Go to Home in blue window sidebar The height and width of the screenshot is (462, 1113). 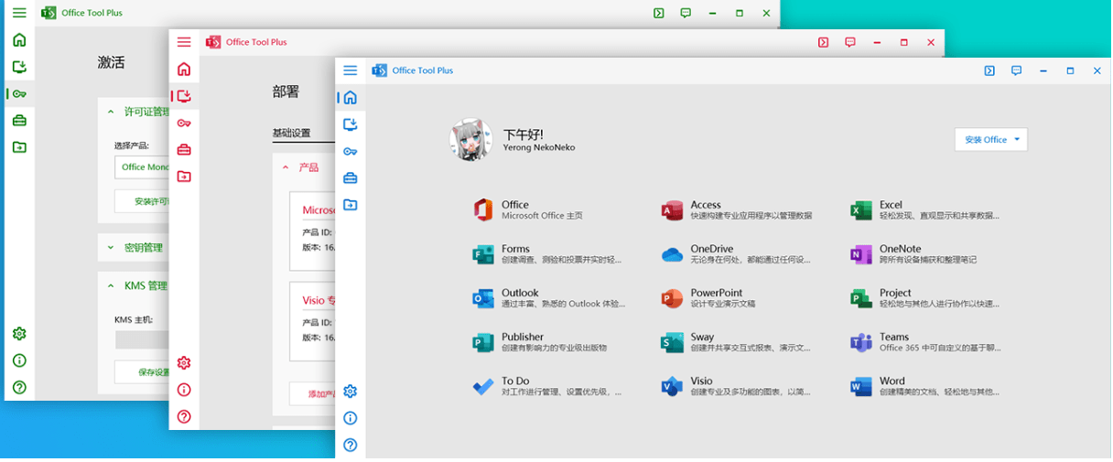[x=350, y=97]
